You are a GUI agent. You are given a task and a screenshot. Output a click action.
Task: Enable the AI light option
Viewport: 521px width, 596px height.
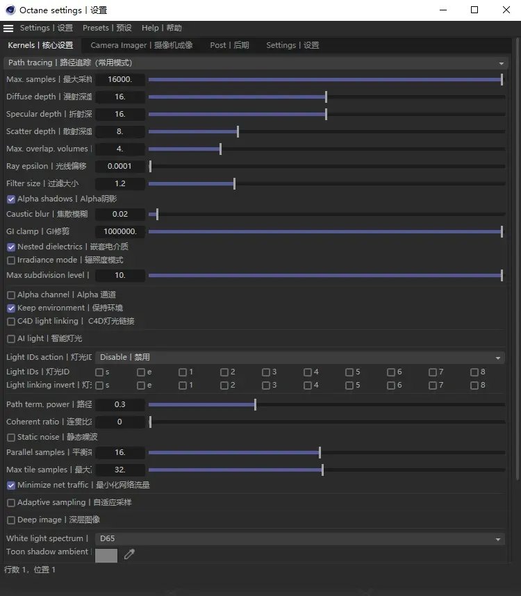point(10,338)
